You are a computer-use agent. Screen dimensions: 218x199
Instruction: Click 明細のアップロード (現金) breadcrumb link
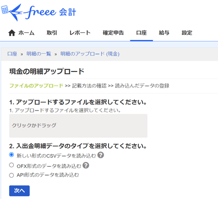[x=90, y=54]
